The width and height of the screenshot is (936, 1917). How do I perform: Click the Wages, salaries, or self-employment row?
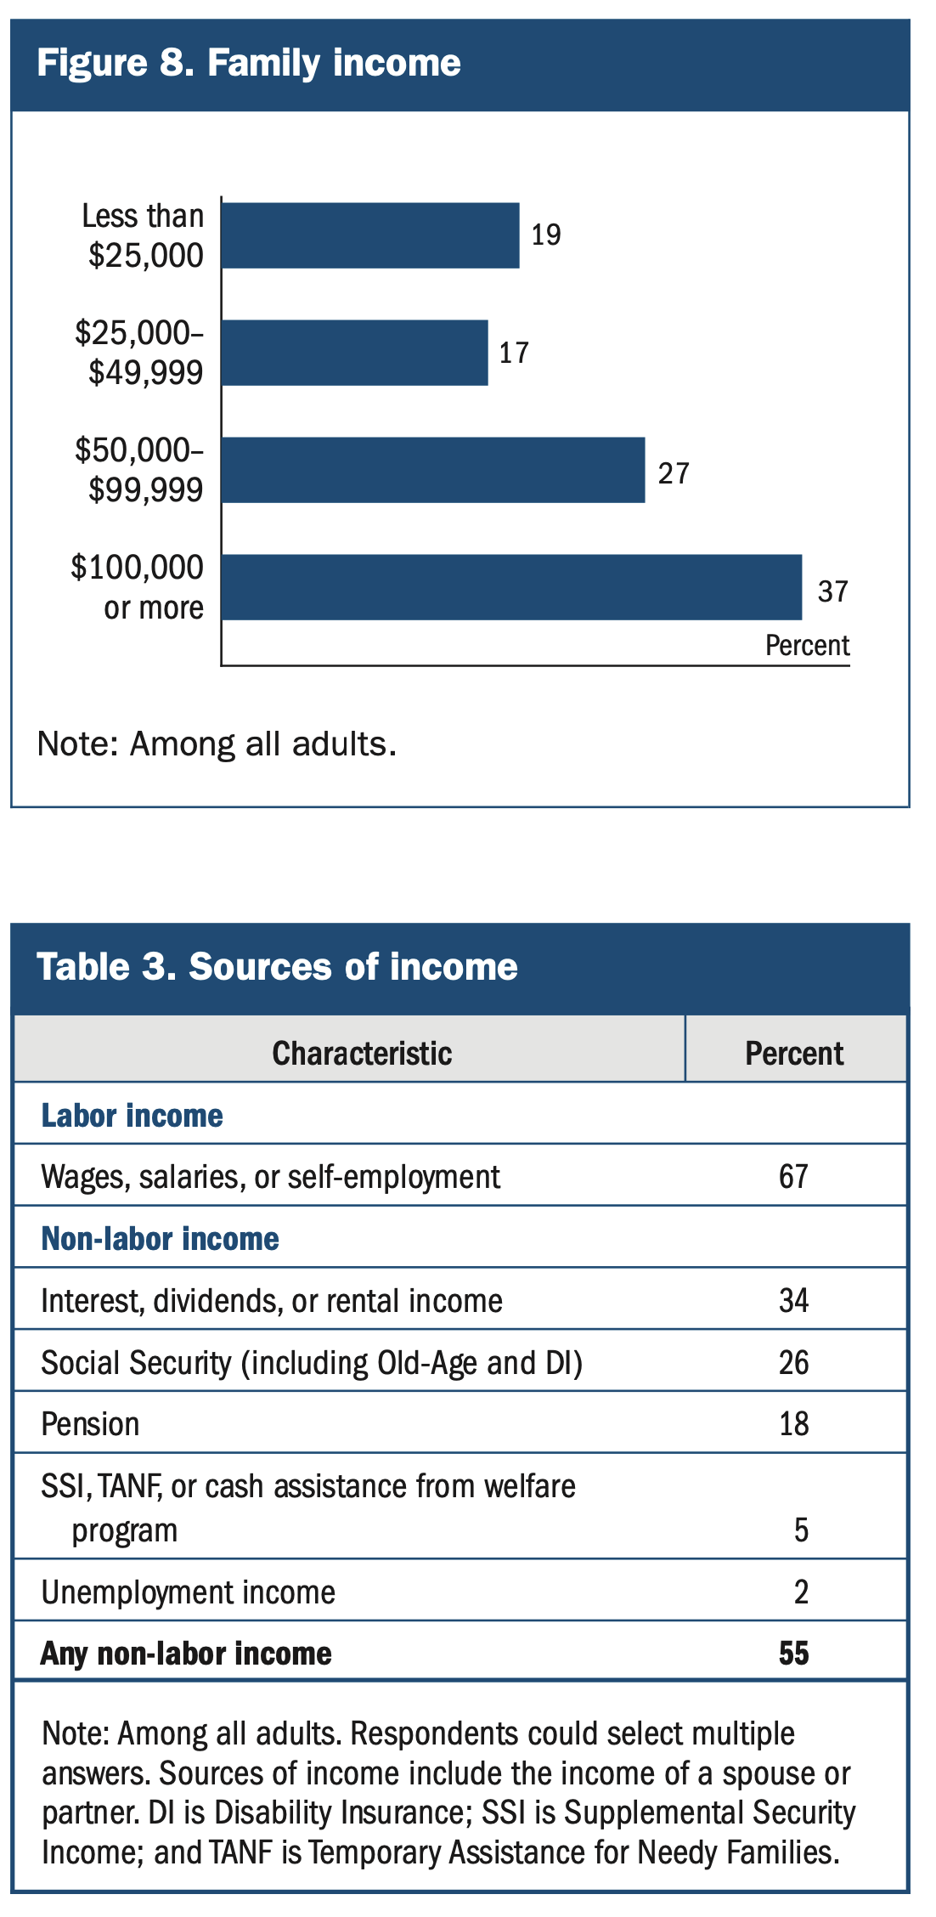(x=270, y=1177)
